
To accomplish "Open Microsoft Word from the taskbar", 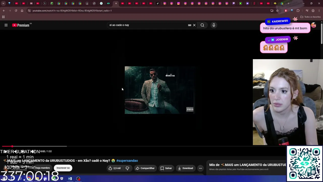I will coord(70,179).
